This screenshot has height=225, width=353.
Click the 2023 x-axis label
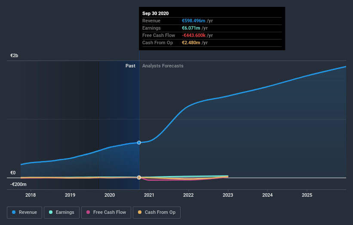tap(228, 195)
